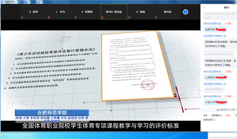This screenshot has width=237, height=139.
Task: Click the 宁波大学 chat message bubble
Action: coord(215,102)
